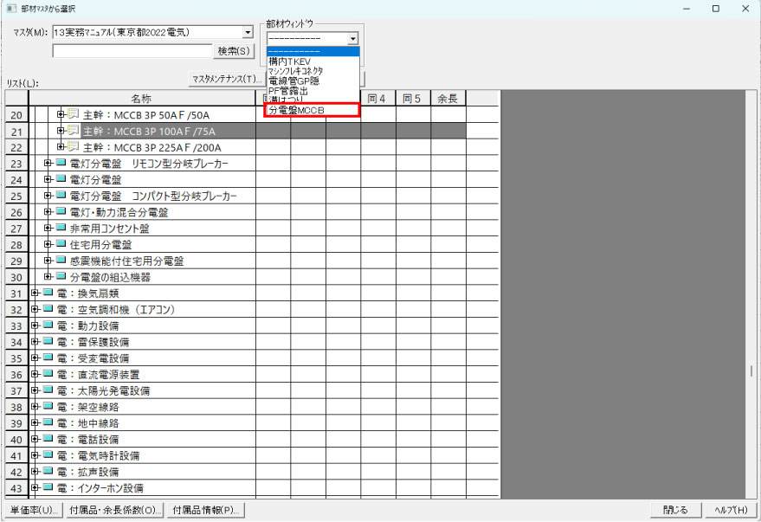Select row header number 30
Screen dimensions: 761x522
[x=16, y=278]
